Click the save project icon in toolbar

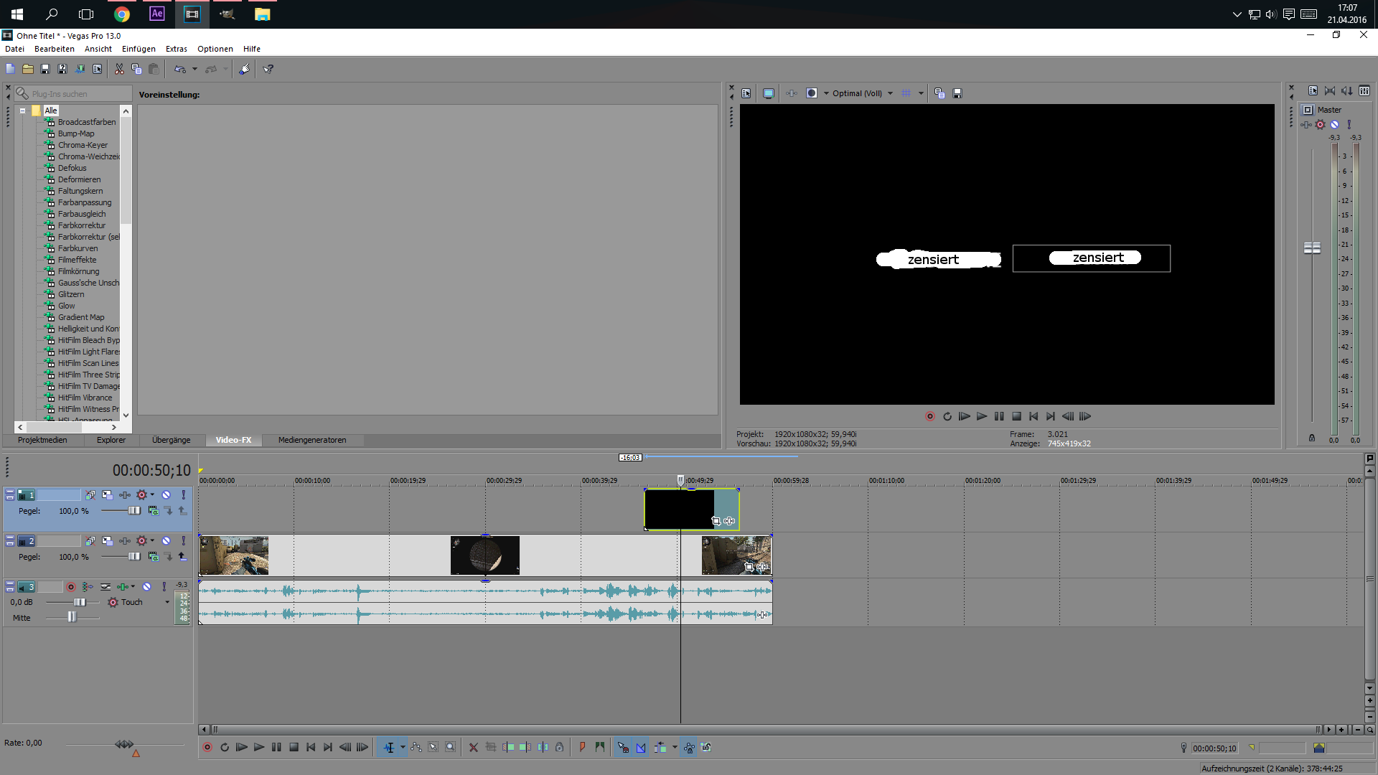pyautogui.click(x=45, y=70)
